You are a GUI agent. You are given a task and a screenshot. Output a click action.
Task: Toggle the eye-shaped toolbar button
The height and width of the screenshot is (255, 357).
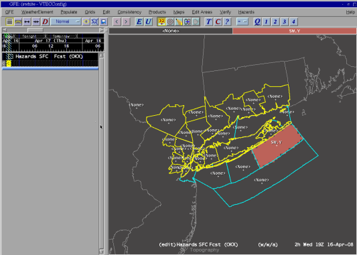point(86,21)
